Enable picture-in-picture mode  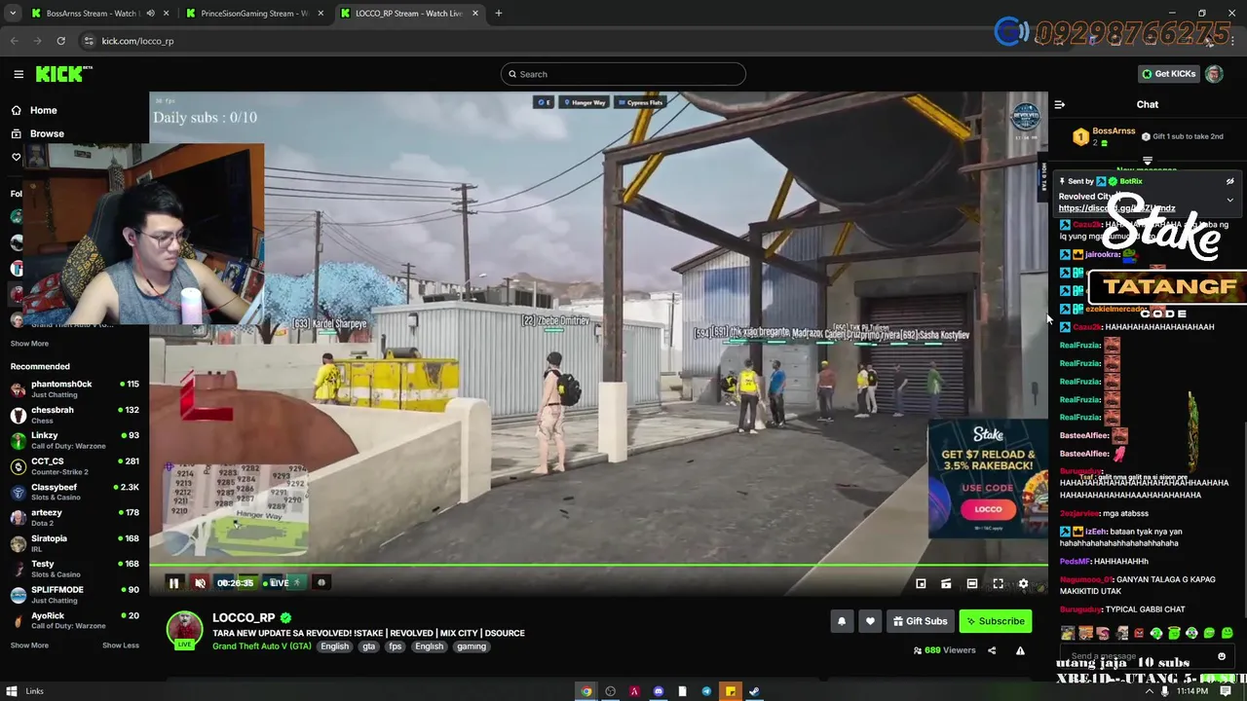point(921,584)
